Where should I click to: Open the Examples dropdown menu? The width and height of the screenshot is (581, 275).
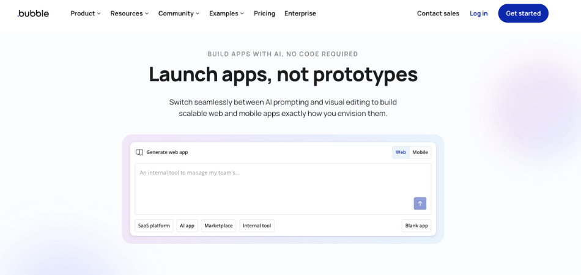click(x=226, y=13)
